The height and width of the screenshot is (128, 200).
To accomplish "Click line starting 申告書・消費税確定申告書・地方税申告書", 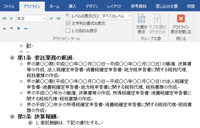I will (102, 87).
